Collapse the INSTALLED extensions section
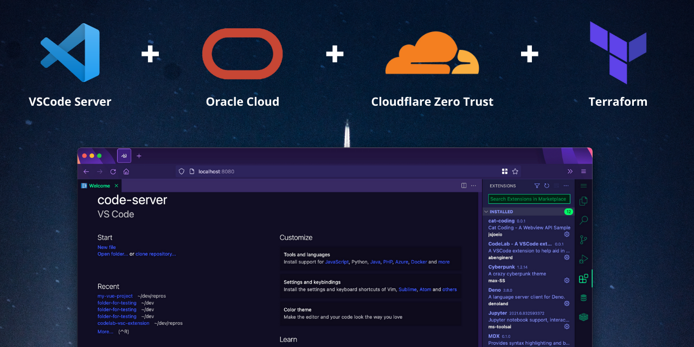 tap(486, 211)
